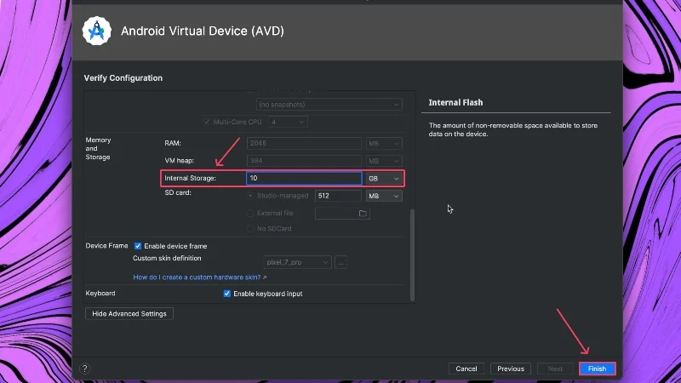
Task: Click the Finish button
Action: pyautogui.click(x=597, y=369)
